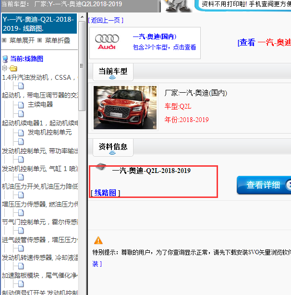Click the 厂家:一汽-奥迪(国内) text
The width and height of the screenshot is (291, 295).
coord(196,93)
